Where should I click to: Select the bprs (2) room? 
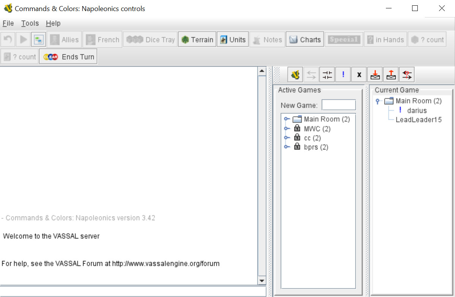[x=316, y=147]
